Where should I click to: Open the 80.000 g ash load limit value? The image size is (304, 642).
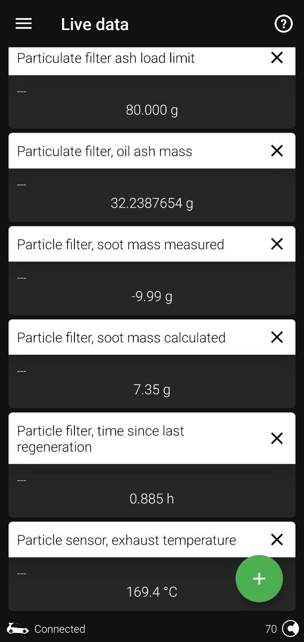point(152,110)
